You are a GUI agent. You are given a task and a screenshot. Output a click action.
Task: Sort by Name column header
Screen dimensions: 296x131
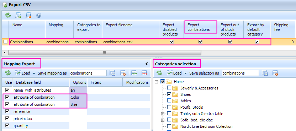point(27,29)
